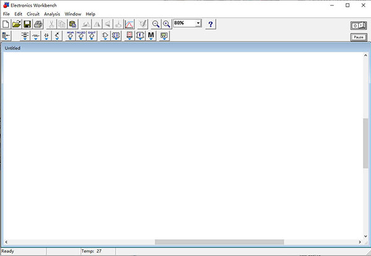Image resolution: width=371 pixels, height=256 pixels.
Task: Open the Digital ICs parts bin
Action: [x=92, y=36]
